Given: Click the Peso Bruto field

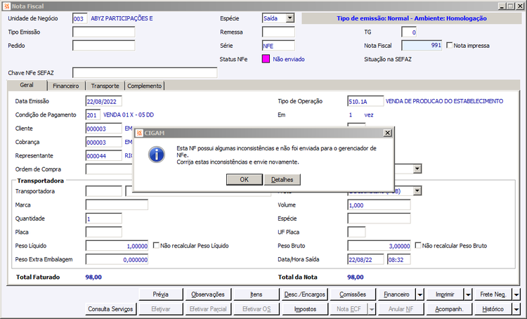Looking at the screenshot, I should [379, 246].
